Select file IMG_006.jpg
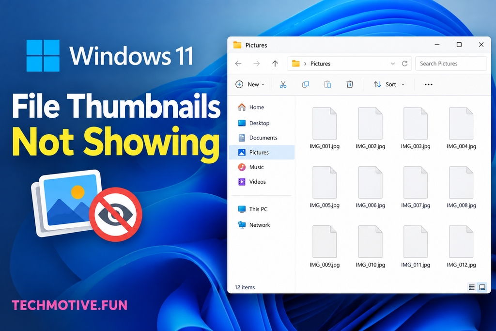 coord(371,187)
